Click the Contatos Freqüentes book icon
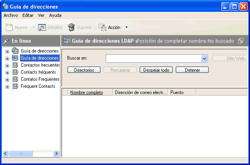The height and width of the screenshot is (165, 250). pos(15,79)
